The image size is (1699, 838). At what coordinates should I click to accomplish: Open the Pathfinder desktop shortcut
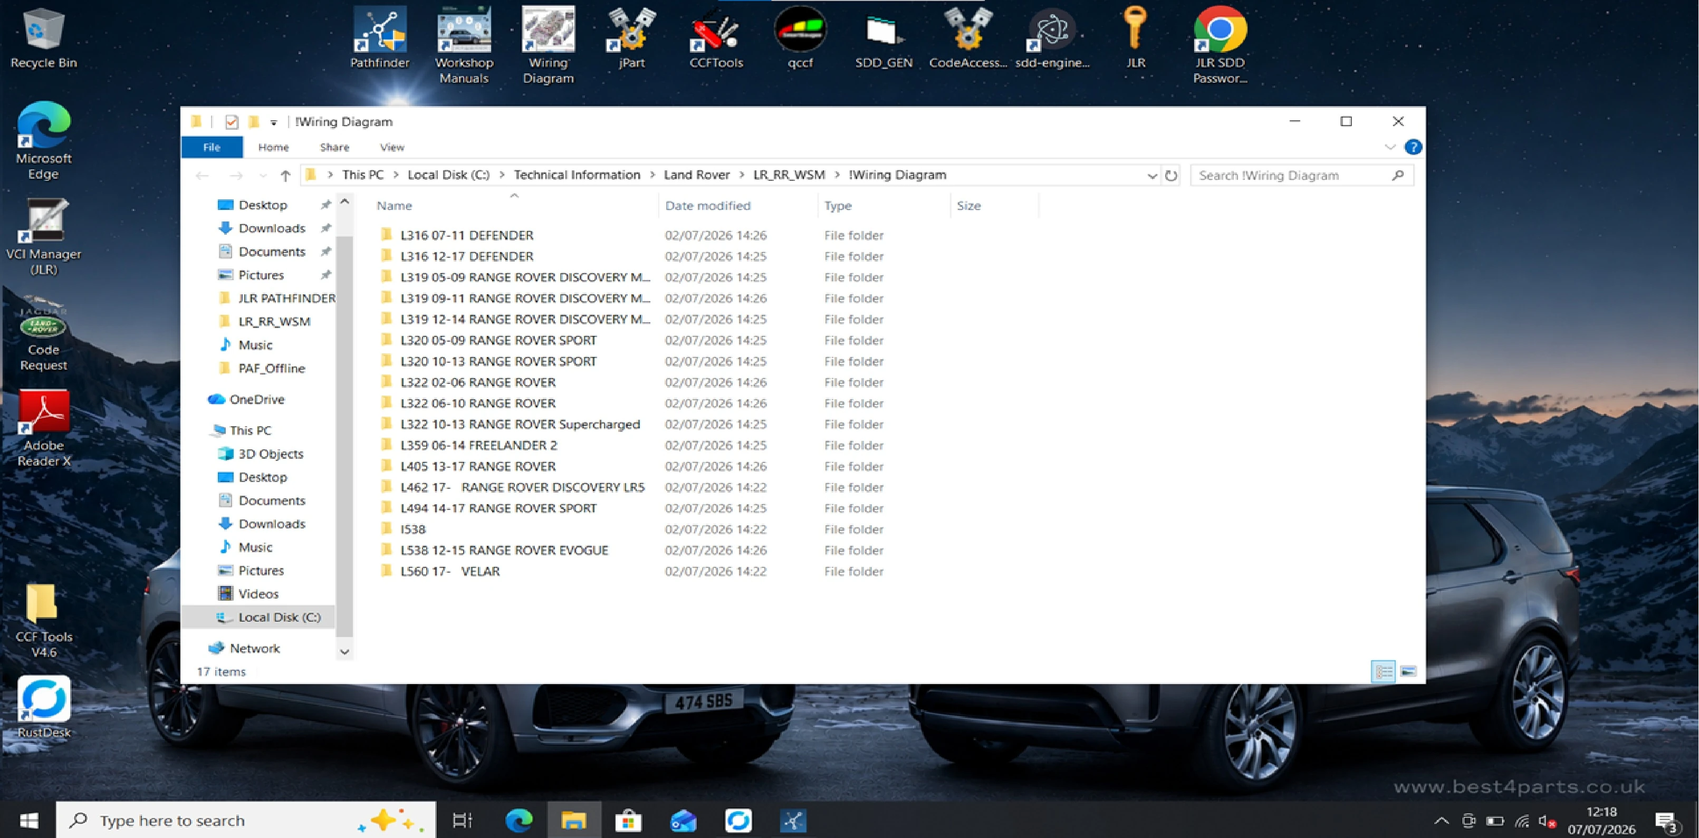click(x=379, y=38)
